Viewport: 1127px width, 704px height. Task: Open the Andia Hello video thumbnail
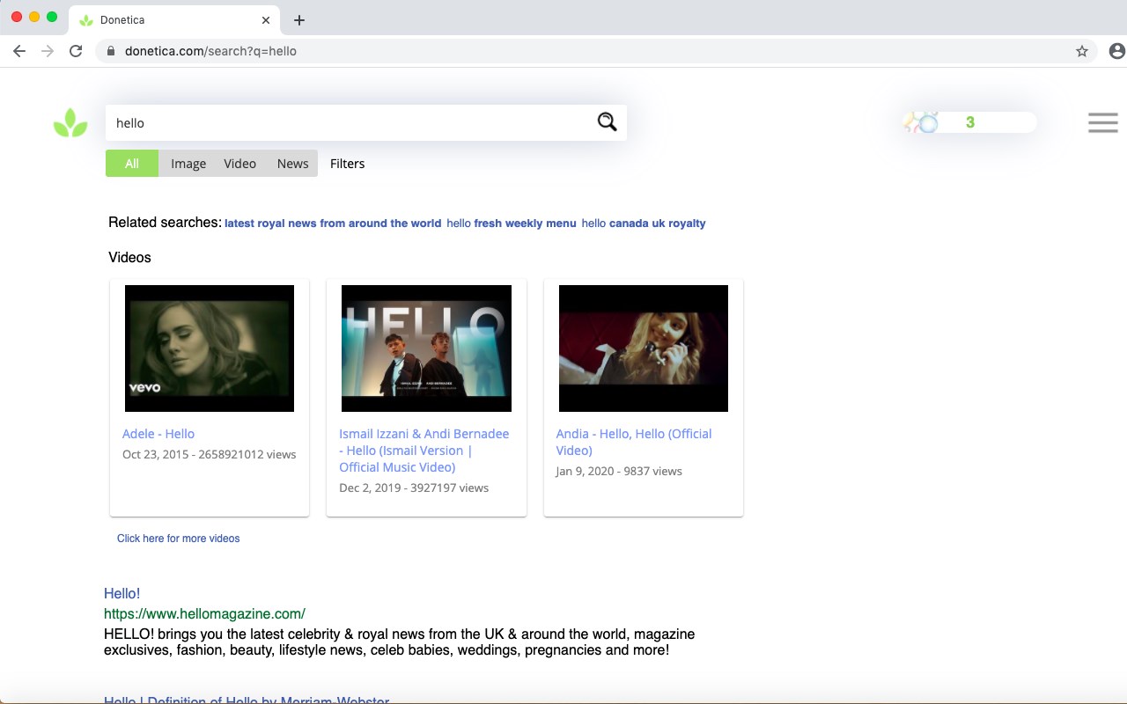644,348
